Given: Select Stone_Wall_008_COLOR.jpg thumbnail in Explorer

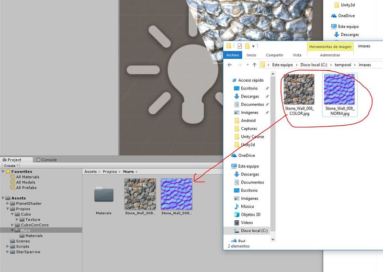Looking at the screenshot, I should [x=299, y=89].
